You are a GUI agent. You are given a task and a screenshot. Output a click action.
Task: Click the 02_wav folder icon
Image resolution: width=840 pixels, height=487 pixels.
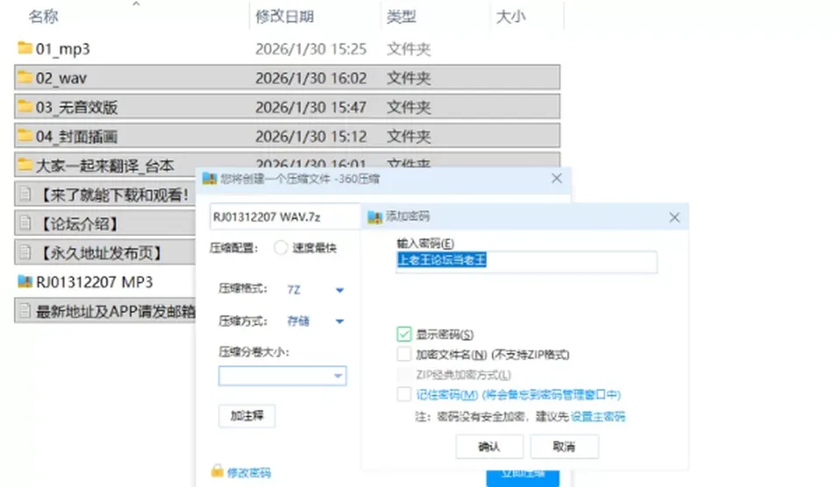24,78
